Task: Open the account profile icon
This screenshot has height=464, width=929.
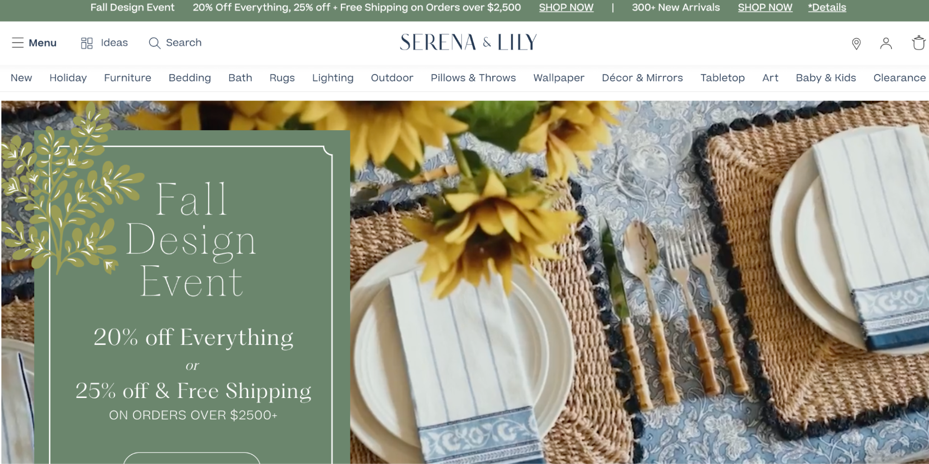Action: [x=886, y=43]
